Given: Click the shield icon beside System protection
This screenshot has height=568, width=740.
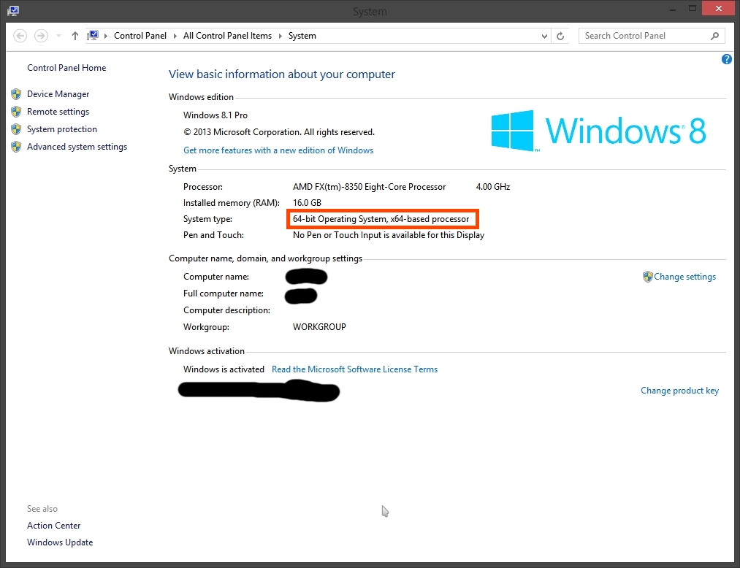Looking at the screenshot, I should point(16,129).
